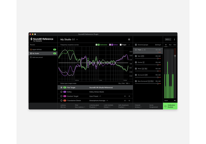
Task: Toggle the white Target curve checkbox
Action: [121, 45]
